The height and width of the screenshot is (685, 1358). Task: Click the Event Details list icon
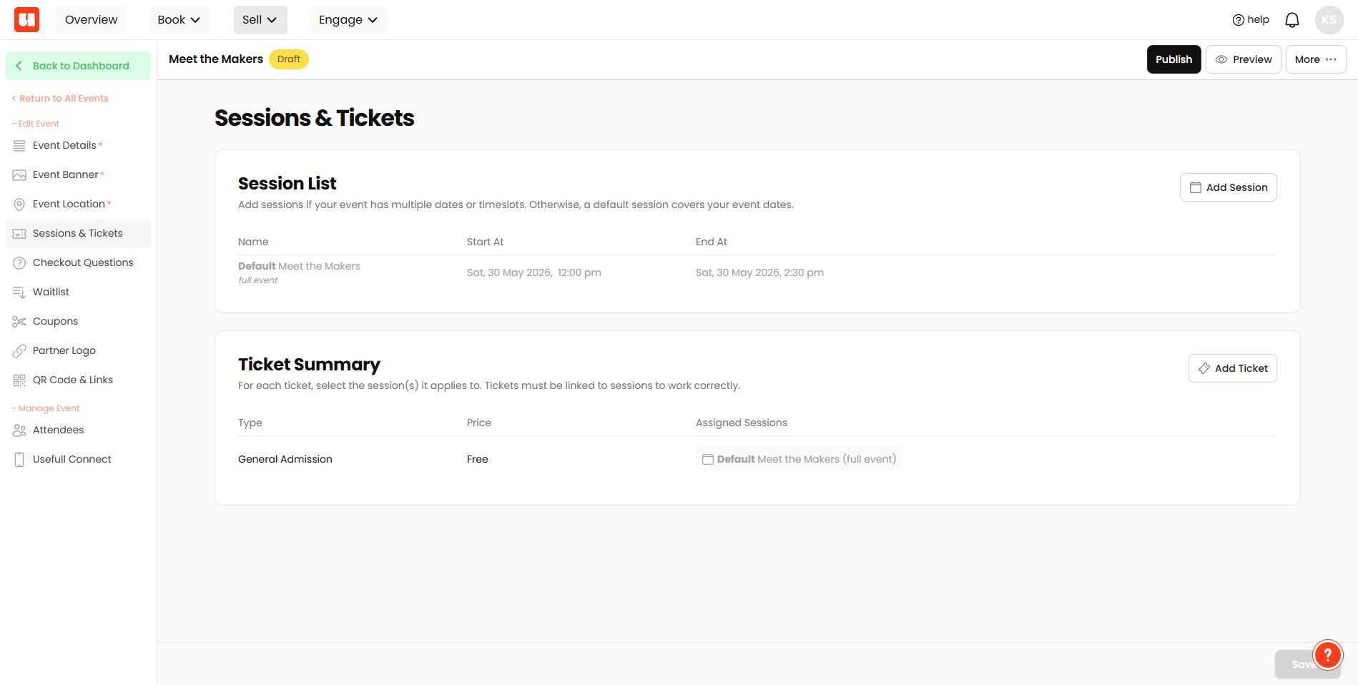point(19,145)
